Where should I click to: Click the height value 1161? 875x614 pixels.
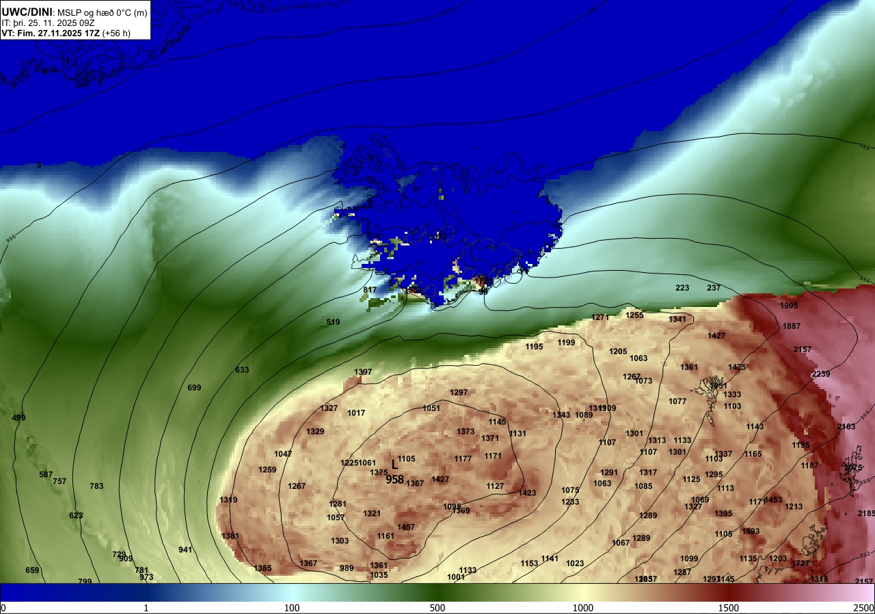(386, 536)
